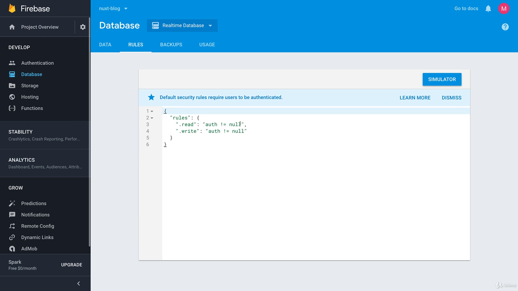
Task: Click the Storage image icon
Action: (x=12, y=85)
